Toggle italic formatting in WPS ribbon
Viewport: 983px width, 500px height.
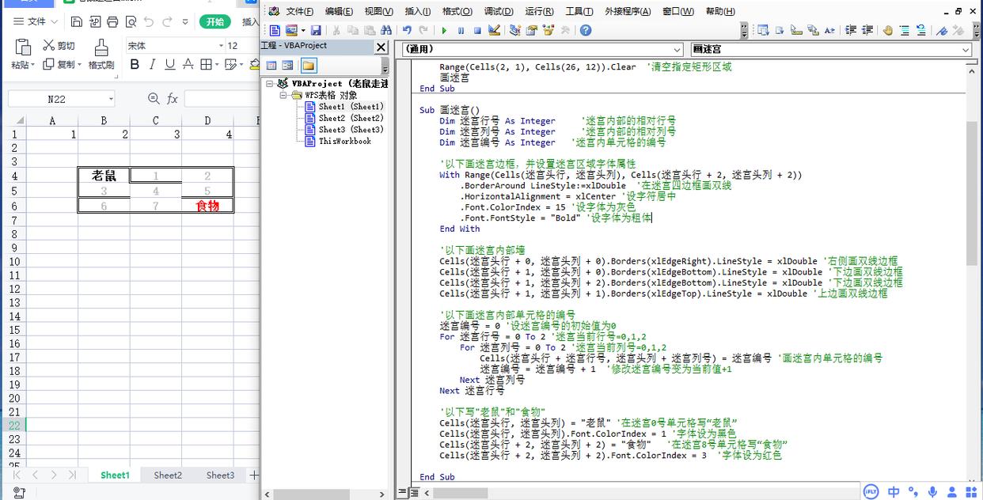pos(152,65)
